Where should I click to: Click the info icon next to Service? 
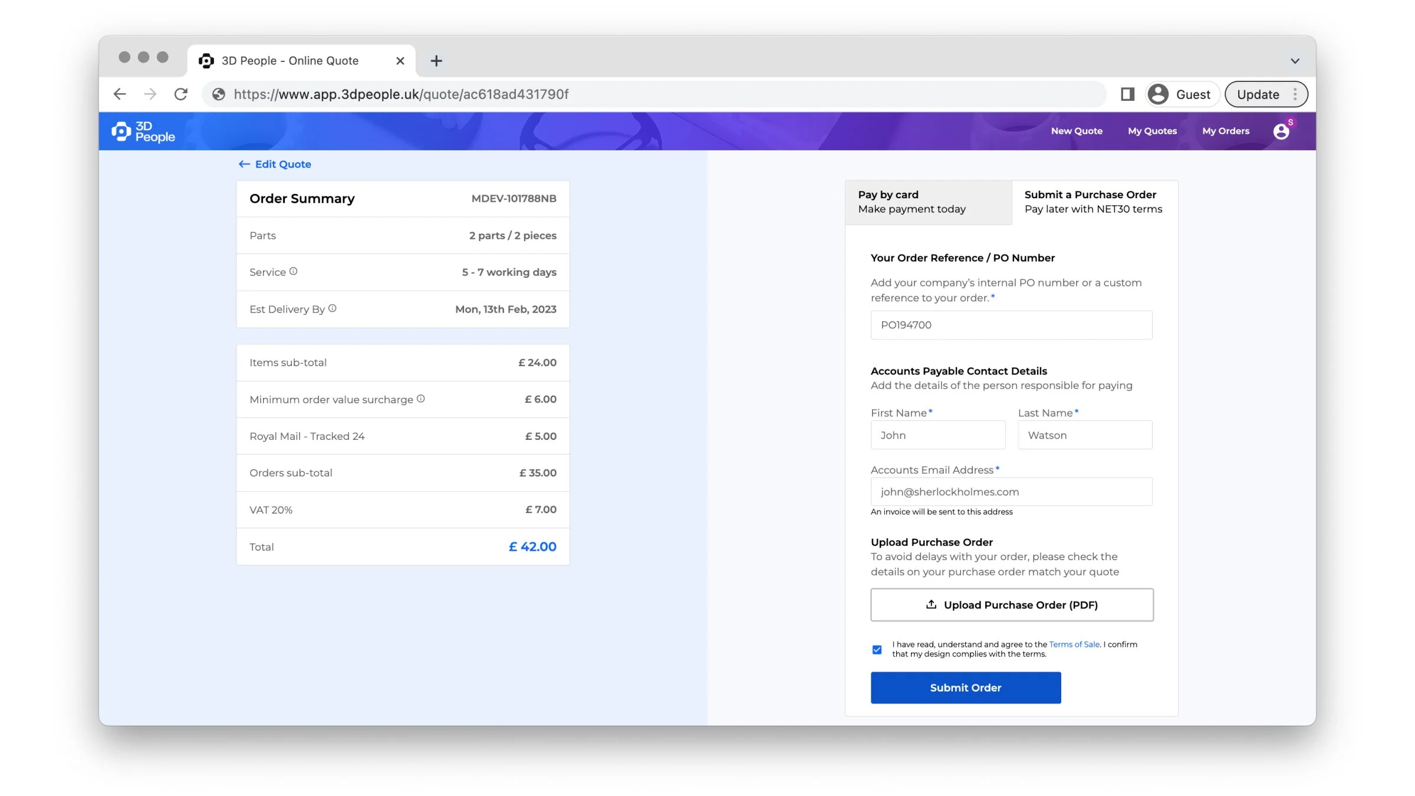point(293,271)
